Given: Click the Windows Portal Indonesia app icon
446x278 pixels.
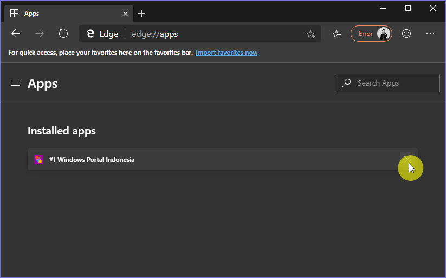Looking at the screenshot, I should (x=38, y=159).
